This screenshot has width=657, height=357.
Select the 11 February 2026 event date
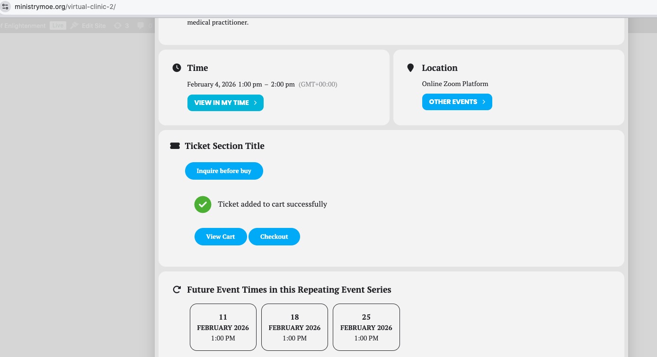pos(223,327)
